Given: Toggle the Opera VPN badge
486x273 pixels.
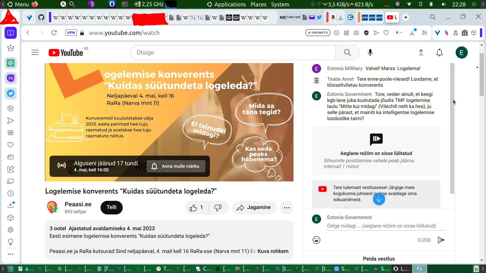Looking at the screenshot, I should click(x=71, y=33).
